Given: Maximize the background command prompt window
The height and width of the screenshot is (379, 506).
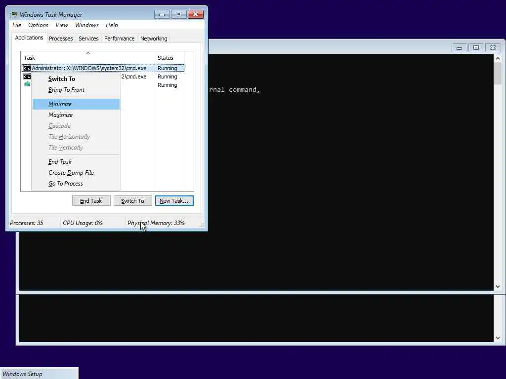Looking at the screenshot, I should 476,48.
